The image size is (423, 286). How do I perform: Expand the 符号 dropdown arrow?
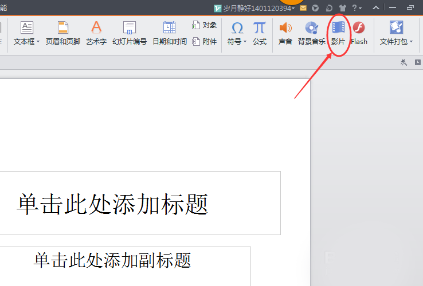point(245,42)
